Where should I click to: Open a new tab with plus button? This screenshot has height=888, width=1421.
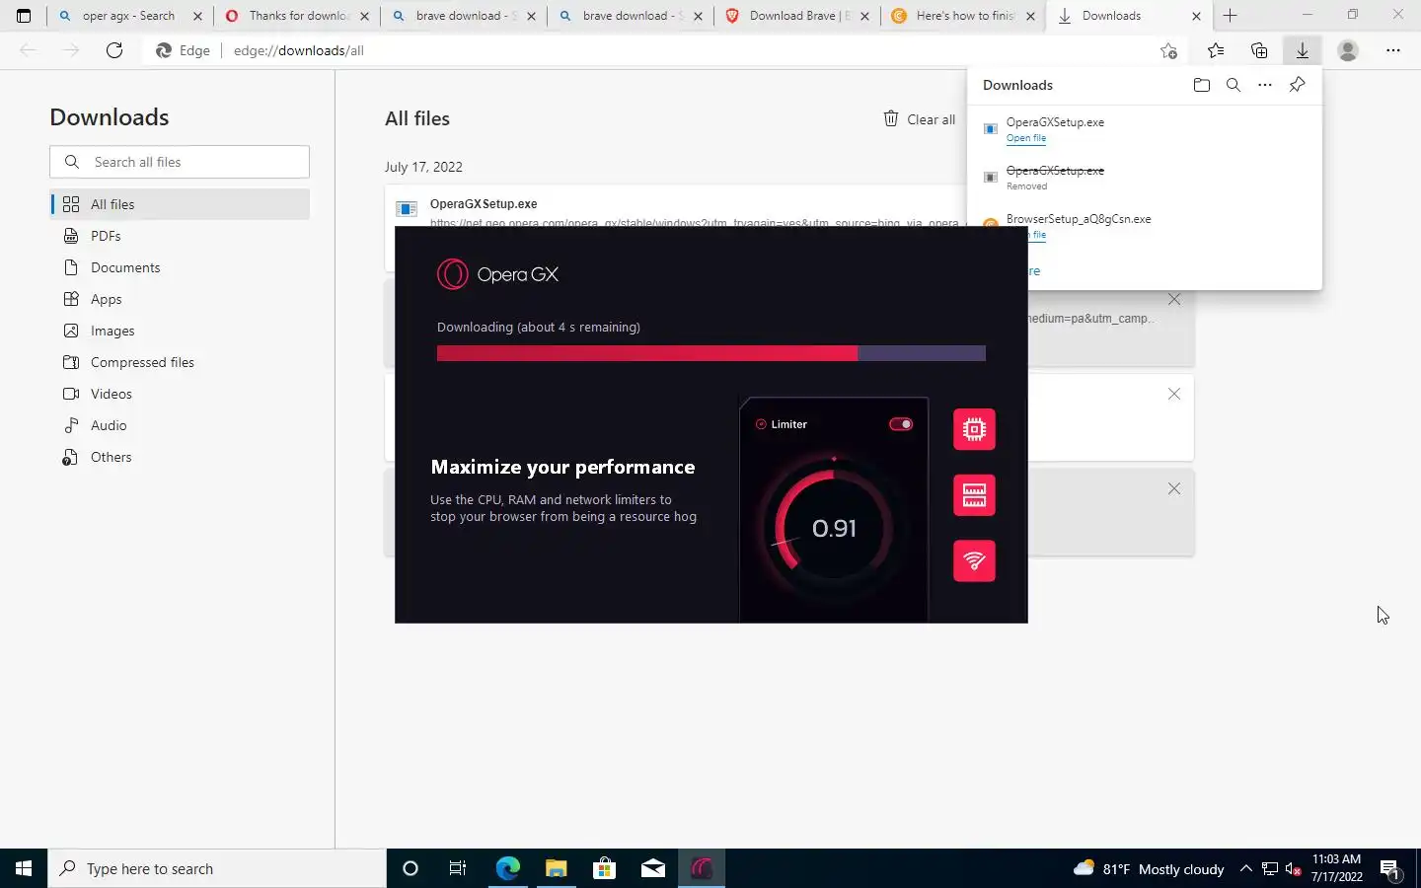pos(1231,16)
